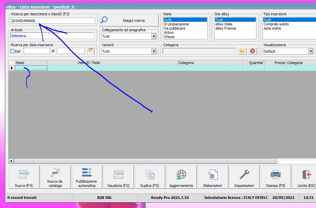Expand the Varianti dropdown
Image resolution: width=316 pixels, height=208 pixels.
154,51
